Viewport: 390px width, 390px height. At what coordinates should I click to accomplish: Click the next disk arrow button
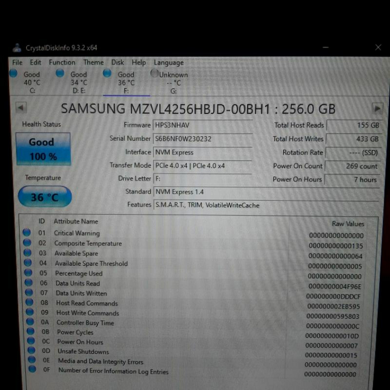377,109
